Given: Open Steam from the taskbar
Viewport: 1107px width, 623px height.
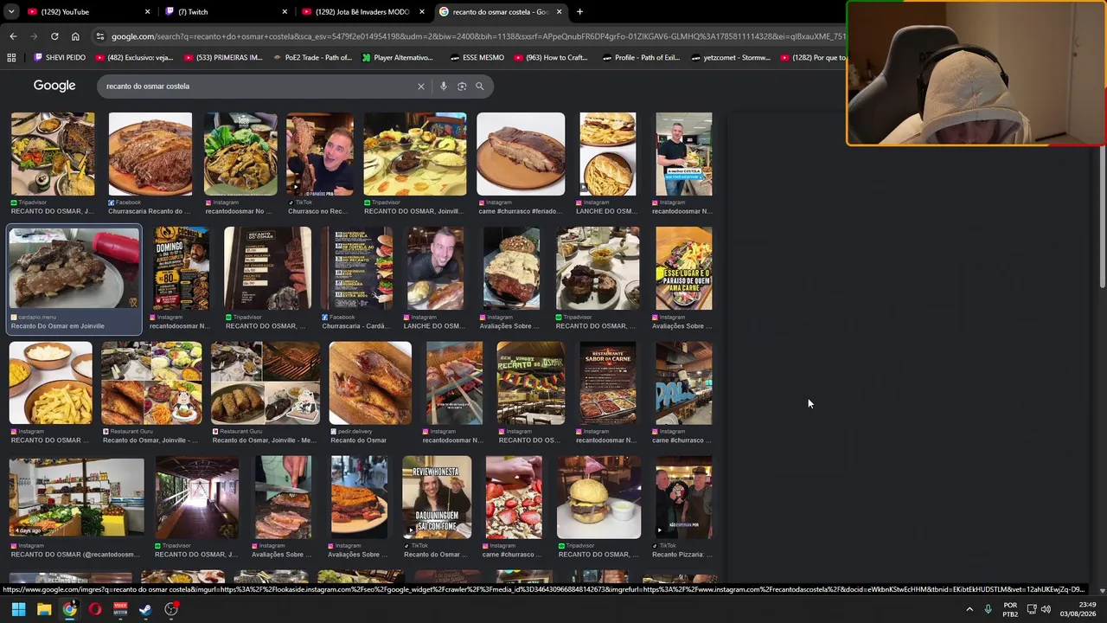Looking at the screenshot, I should 145,609.
